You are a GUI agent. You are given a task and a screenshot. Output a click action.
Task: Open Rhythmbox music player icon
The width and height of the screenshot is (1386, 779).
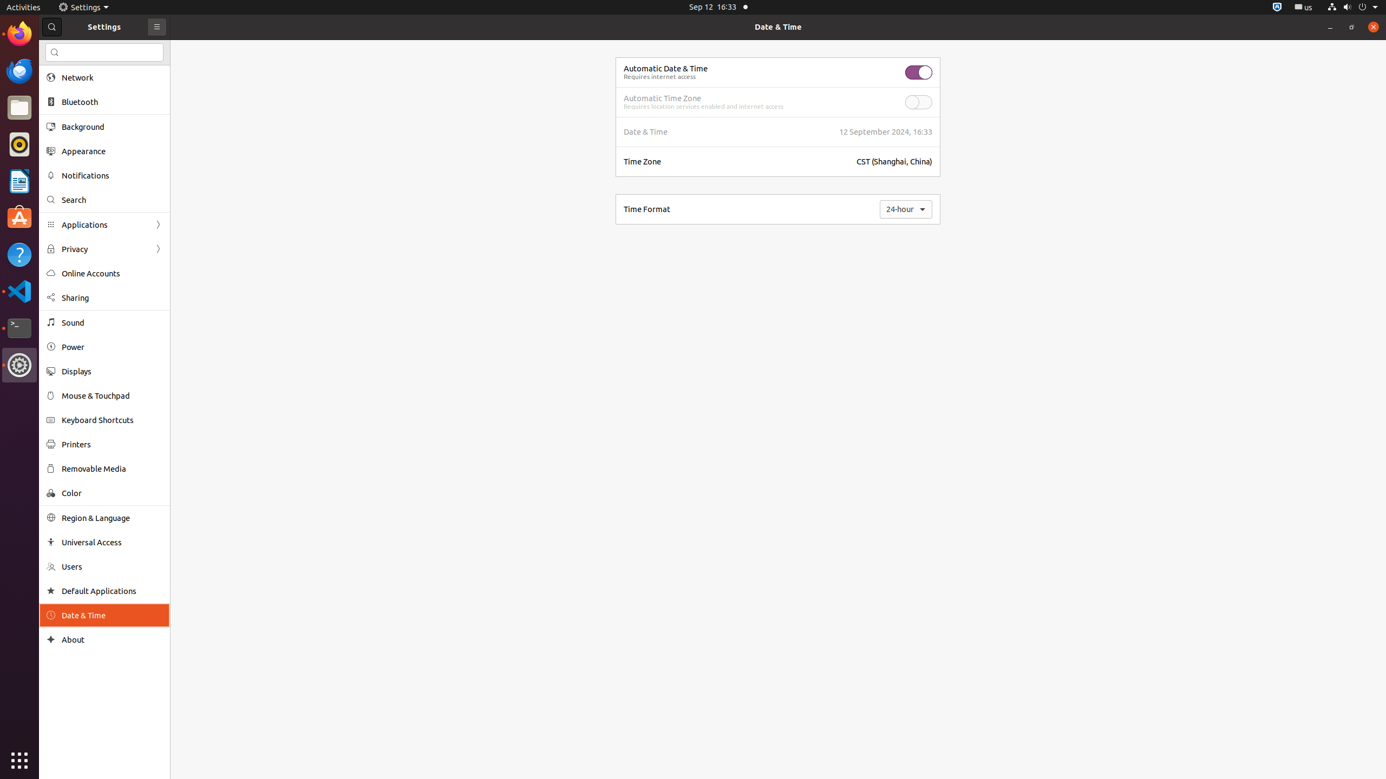(x=19, y=144)
